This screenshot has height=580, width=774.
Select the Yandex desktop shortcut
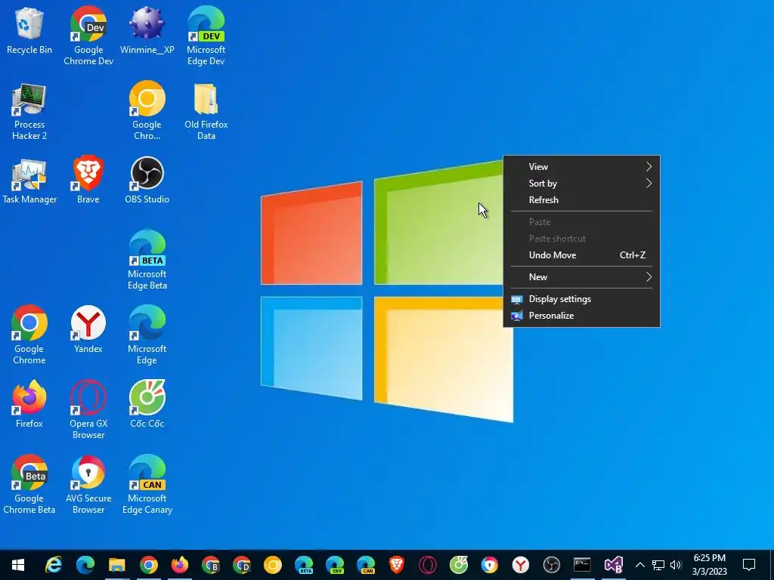tap(88, 329)
